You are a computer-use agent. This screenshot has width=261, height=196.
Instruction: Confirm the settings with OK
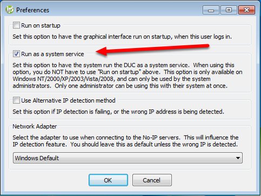[108, 180]
